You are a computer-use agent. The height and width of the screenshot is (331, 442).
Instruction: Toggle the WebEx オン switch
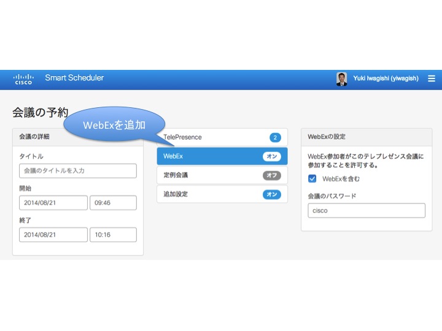pos(271,156)
